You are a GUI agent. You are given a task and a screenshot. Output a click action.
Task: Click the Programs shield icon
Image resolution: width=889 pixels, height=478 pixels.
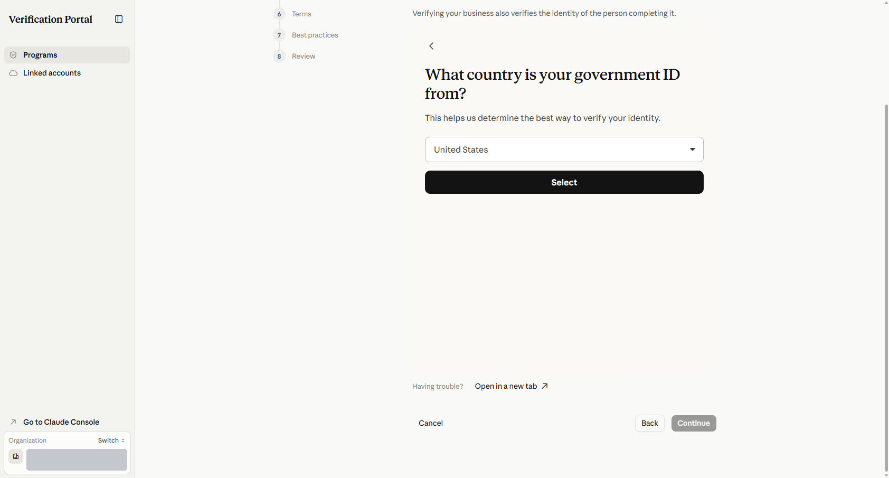13,55
